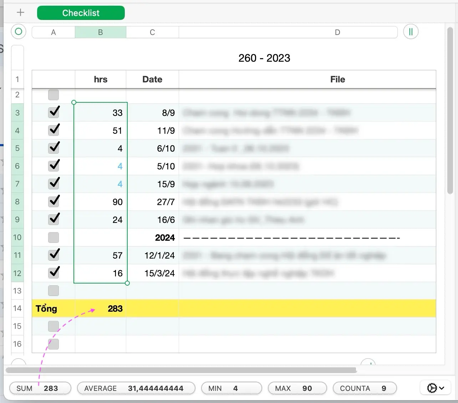Select the date cell 27/7
Screen dimensions: 458x403
pyautogui.click(x=152, y=202)
